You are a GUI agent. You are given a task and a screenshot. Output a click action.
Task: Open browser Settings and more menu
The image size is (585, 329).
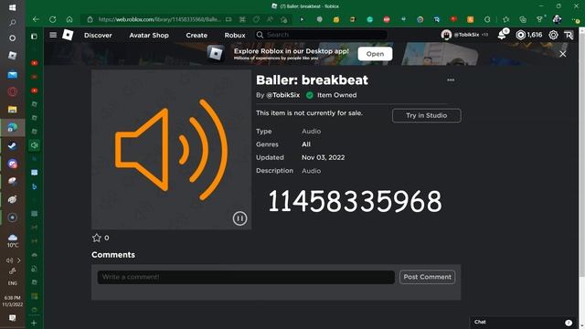pos(575,19)
